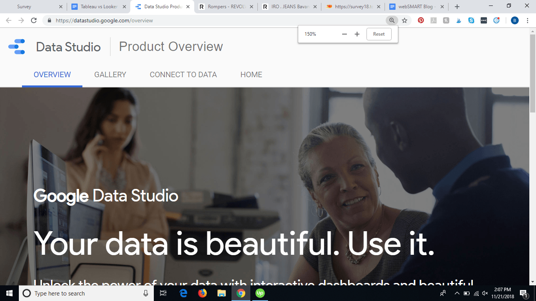Launch Firefox from taskbar
Image resolution: width=536 pixels, height=301 pixels.
(x=202, y=293)
